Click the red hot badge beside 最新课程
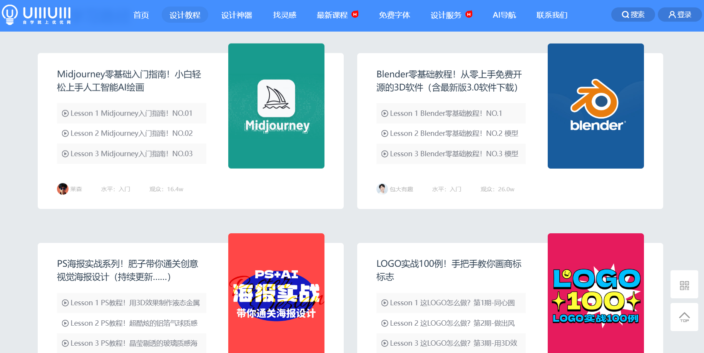704x353 pixels. 355,14
